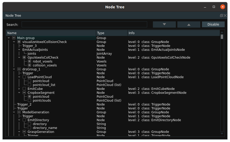Collapse the ModelGeneration node
Image resolution: width=230 pixels, height=142 pixels.
coord(14,112)
